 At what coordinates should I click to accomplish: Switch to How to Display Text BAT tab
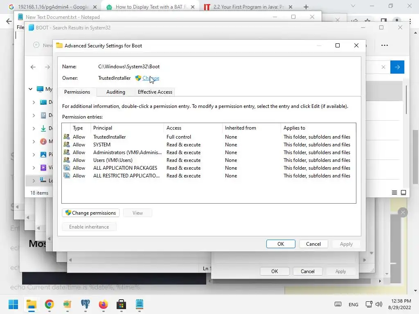150,7
